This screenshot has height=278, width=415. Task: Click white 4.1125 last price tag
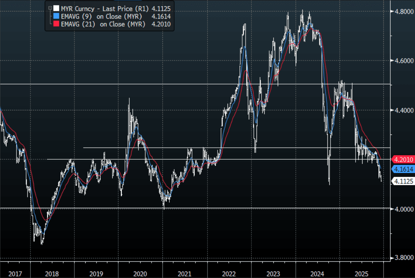(x=402, y=181)
